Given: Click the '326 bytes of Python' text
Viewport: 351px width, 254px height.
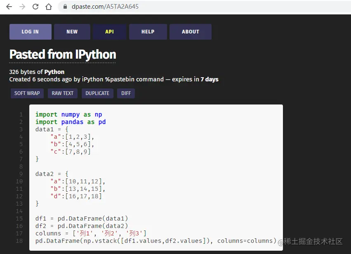Looking at the screenshot, I should click(x=37, y=72).
